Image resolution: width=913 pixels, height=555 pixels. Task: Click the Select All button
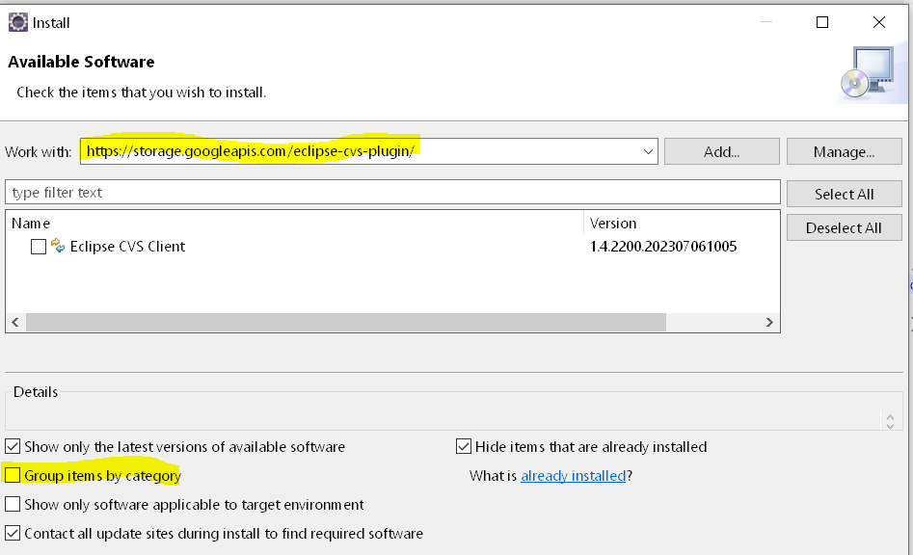[x=844, y=195]
